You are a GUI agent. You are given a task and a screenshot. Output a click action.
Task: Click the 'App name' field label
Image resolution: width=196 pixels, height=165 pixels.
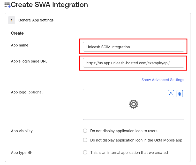20,45
